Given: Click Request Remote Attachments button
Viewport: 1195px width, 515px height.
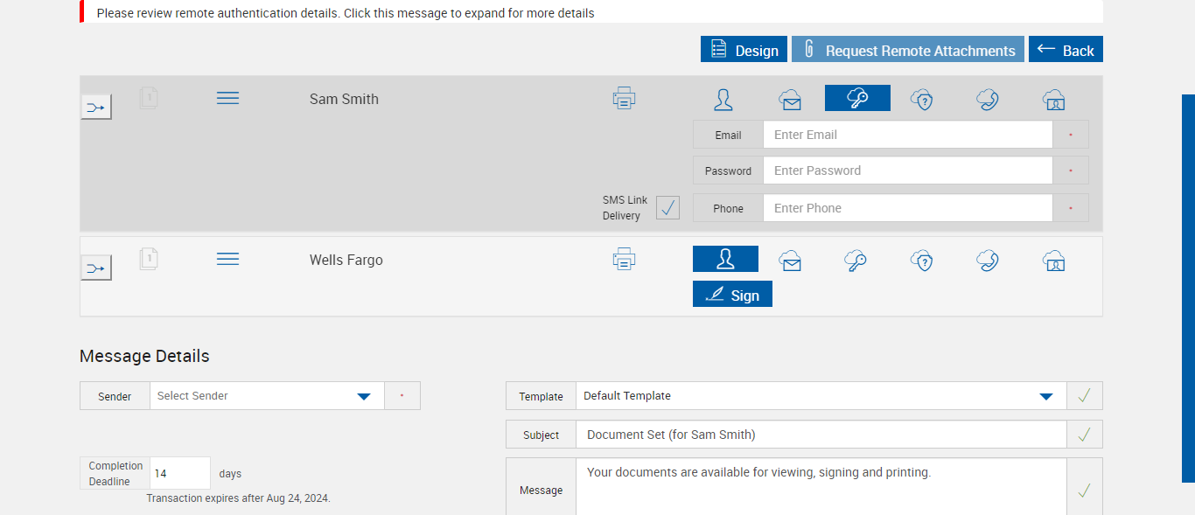Looking at the screenshot, I should point(907,50).
